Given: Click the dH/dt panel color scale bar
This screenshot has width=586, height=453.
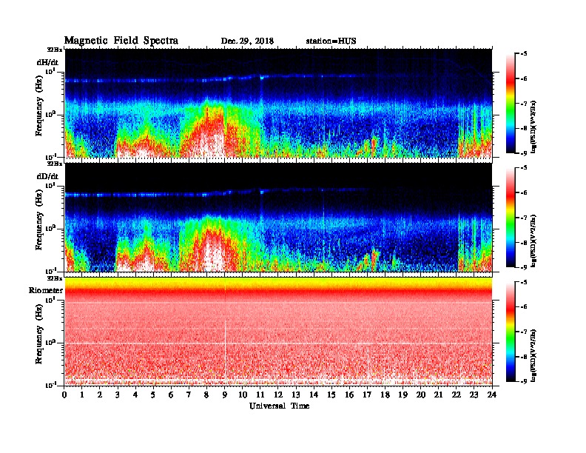Looking at the screenshot, I should [511, 104].
